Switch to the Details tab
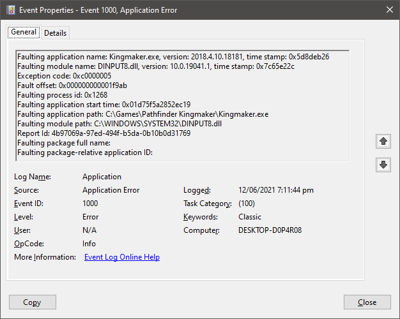This screenshot has width=400, height=319. point(55,33)
